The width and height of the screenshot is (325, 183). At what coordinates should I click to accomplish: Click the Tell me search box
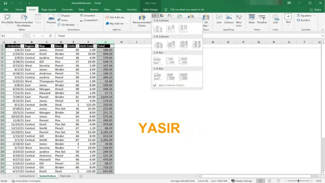coord(187,10)
